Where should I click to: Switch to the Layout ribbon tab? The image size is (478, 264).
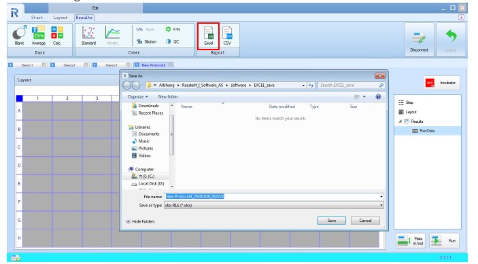60,18
